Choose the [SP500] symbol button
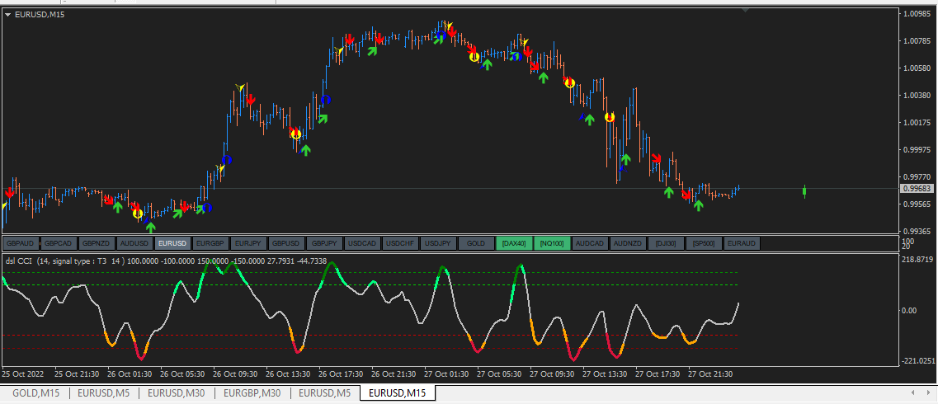The image size is (938, 404). (704, 243)
